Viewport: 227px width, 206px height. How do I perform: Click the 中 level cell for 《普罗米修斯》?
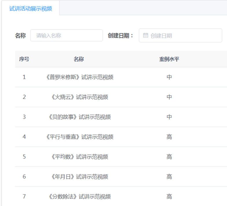[169, 77]
